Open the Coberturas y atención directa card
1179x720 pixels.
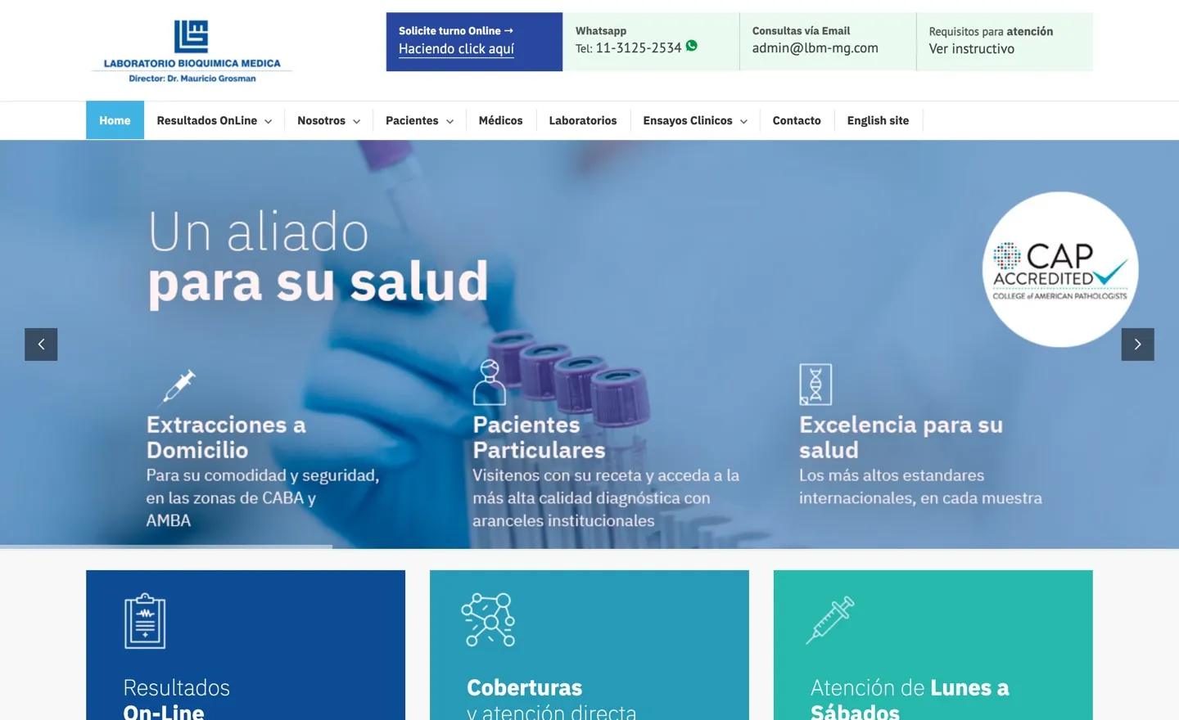pyautogui.click(x=589, y=645)
